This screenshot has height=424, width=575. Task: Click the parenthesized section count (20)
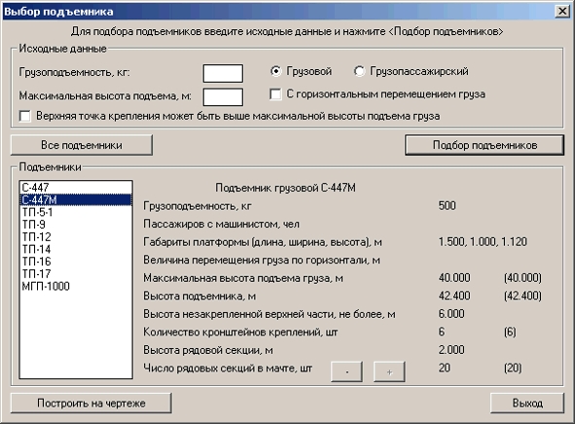(x=513, y=368)
